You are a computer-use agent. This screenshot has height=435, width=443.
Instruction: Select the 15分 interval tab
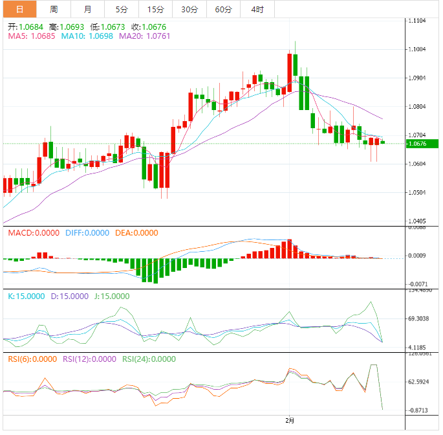pyautogui.click(x=155, y=9)
